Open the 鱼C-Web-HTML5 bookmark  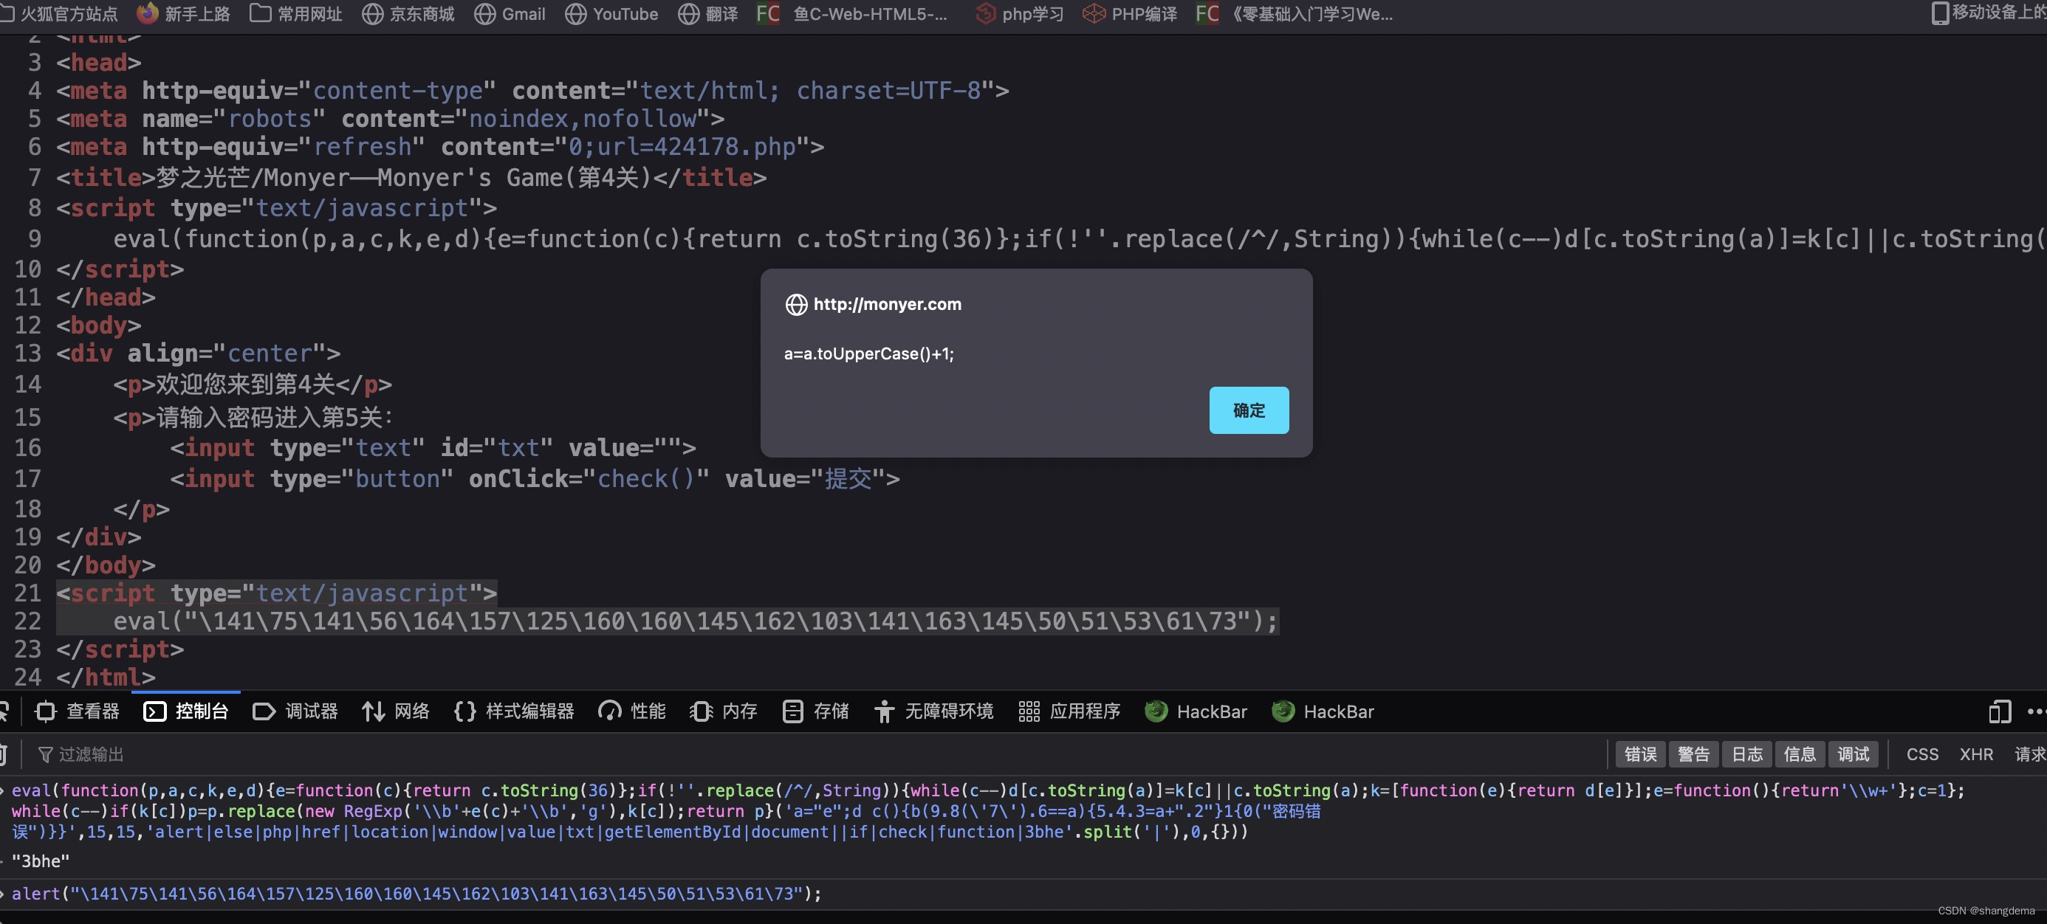pos(852,13)
